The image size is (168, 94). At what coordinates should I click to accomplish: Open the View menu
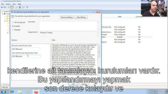[x=14, y=4]
